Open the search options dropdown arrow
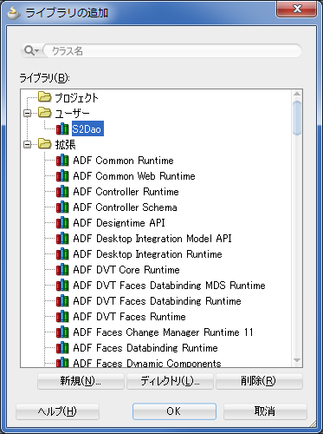The width and height of the screenshot is (323, 434). tap(36, 51)
